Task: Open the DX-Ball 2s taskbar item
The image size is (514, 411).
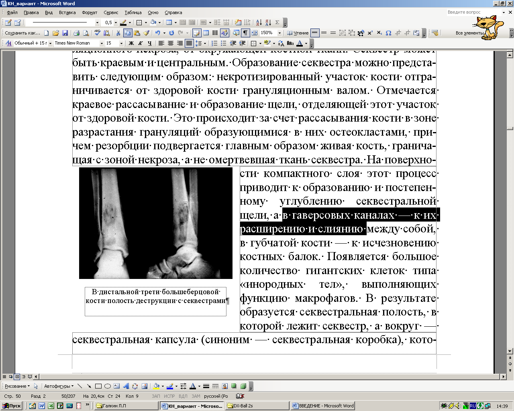Action: (x=257, y=406)
